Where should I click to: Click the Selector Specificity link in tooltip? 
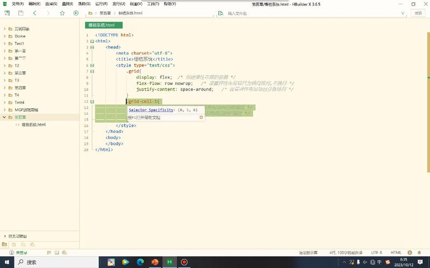[x=151, y=110]
